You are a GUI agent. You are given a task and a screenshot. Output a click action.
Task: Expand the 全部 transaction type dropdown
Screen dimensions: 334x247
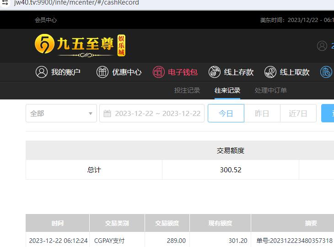tap(61, 113)
